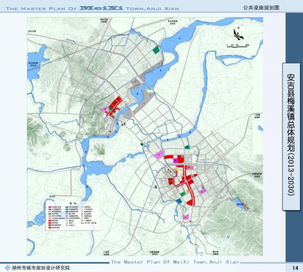Click the Huzhou planning institute diamond logo

(x=7, y=268)
